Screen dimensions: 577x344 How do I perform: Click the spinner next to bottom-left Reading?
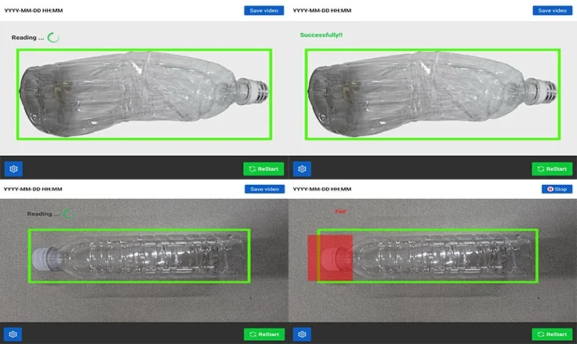coord(68,213)
